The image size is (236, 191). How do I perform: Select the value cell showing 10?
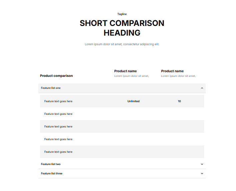click(179, 101)
